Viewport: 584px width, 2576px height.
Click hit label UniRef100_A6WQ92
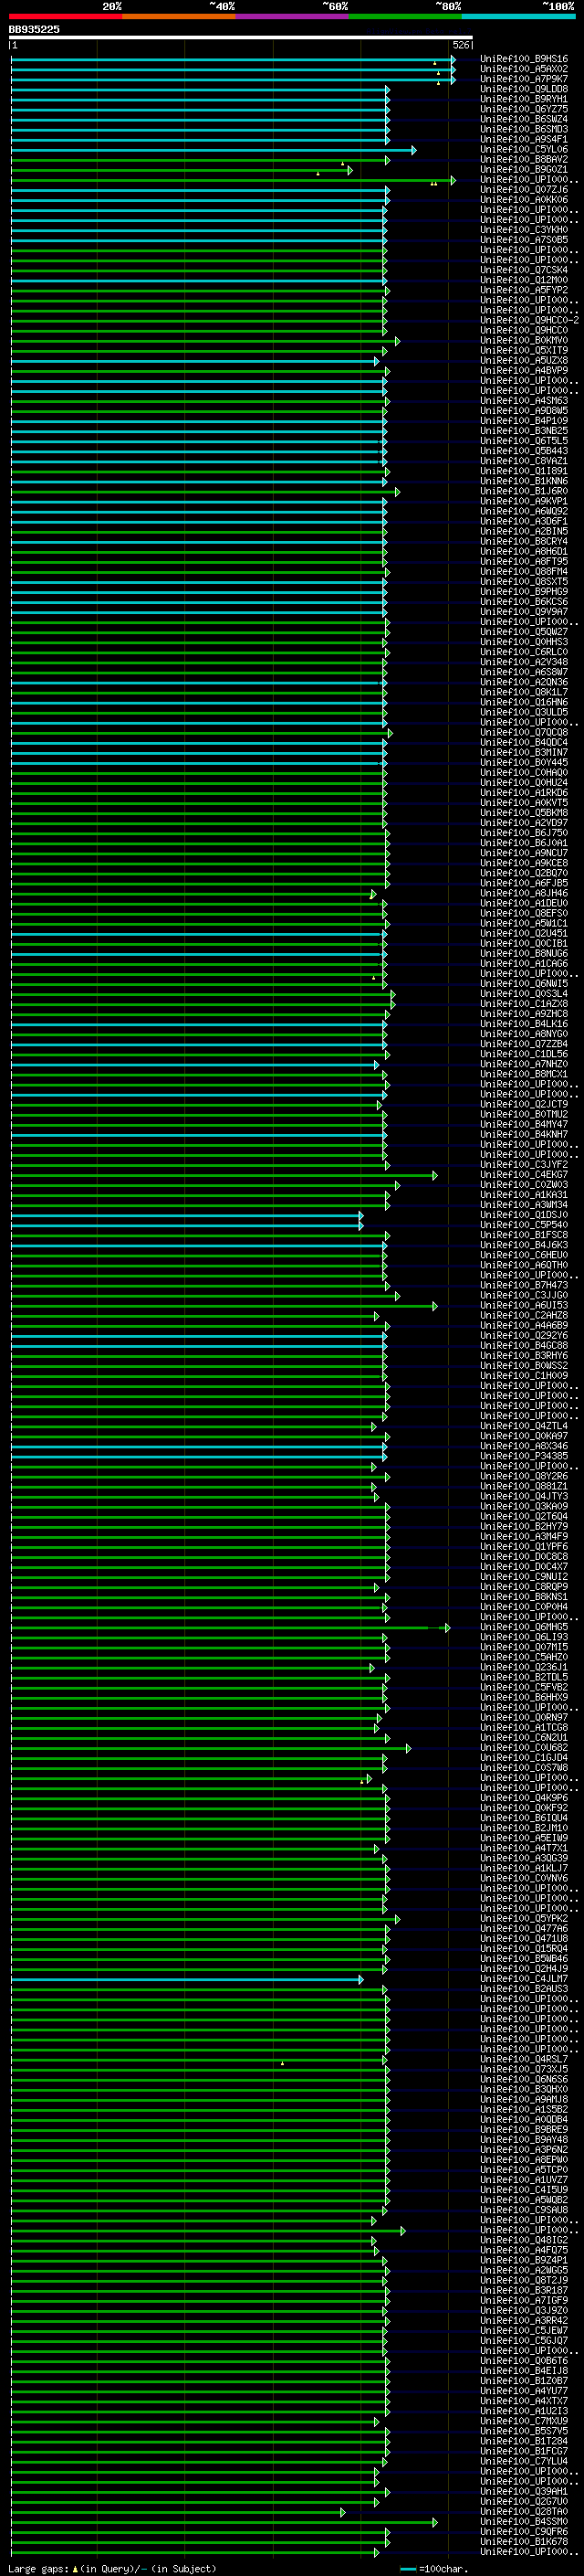pos(524,511)
